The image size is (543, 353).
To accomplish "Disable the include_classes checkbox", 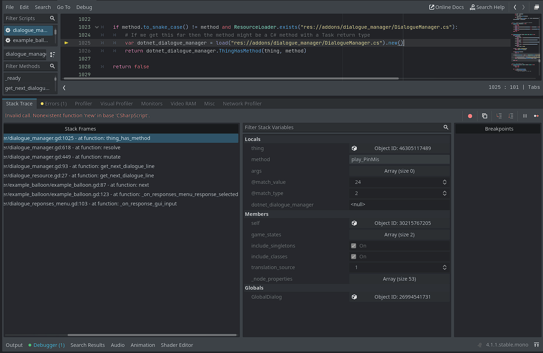I will point(354,256).
